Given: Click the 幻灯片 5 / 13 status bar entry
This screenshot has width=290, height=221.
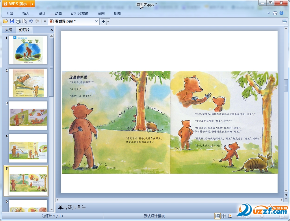Looking at the screenshot, I should (52, 216).
